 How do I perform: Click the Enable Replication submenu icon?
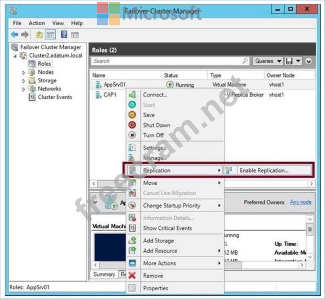229,170
